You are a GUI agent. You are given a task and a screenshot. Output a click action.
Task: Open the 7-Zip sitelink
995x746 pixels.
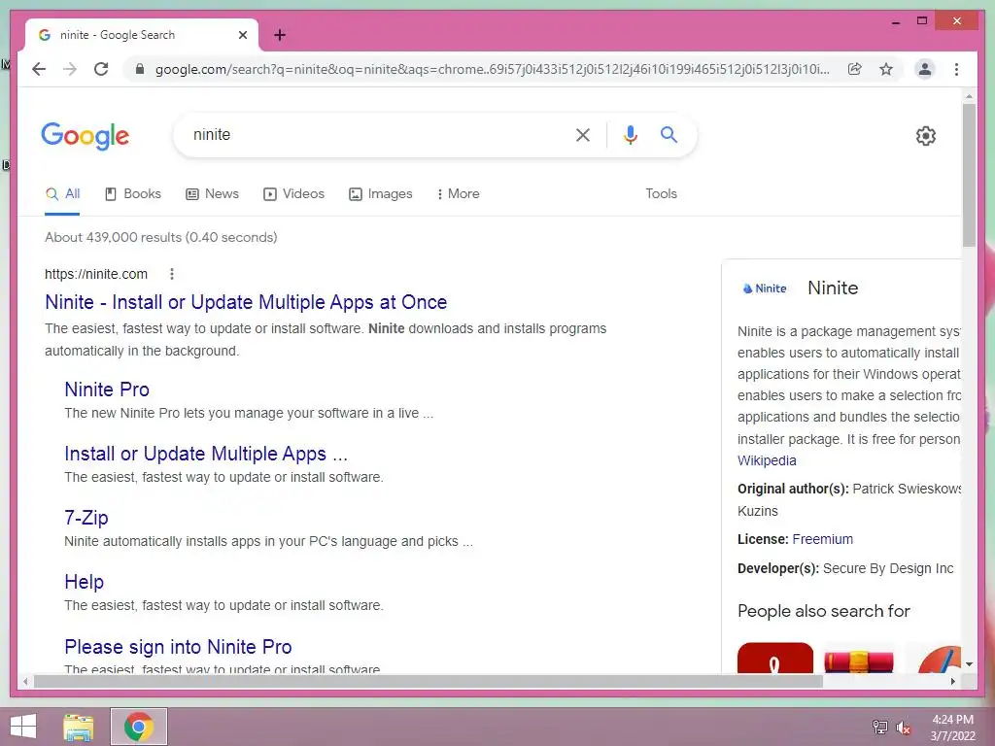pos(86,518)
